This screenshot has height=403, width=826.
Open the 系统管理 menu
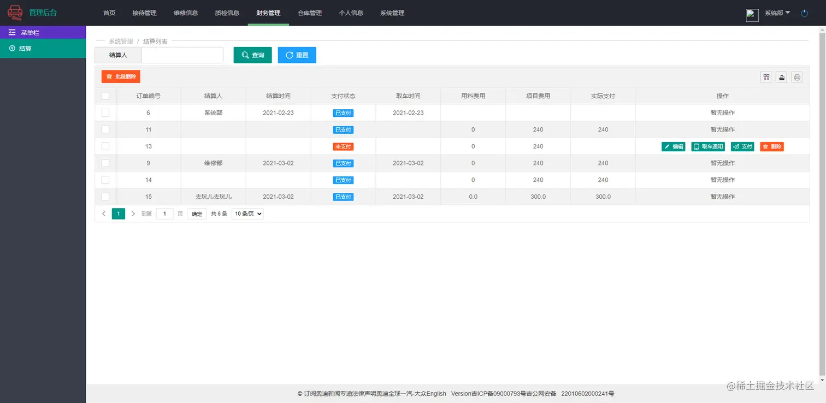(392, 13)
